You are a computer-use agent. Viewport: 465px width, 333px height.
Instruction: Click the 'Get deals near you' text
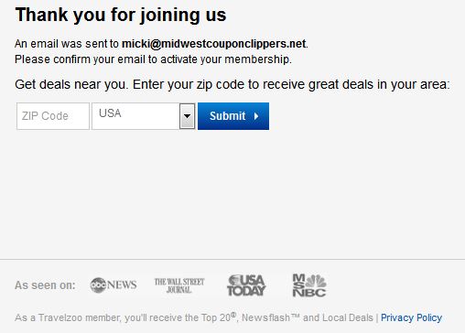click(x=71, y=84)
